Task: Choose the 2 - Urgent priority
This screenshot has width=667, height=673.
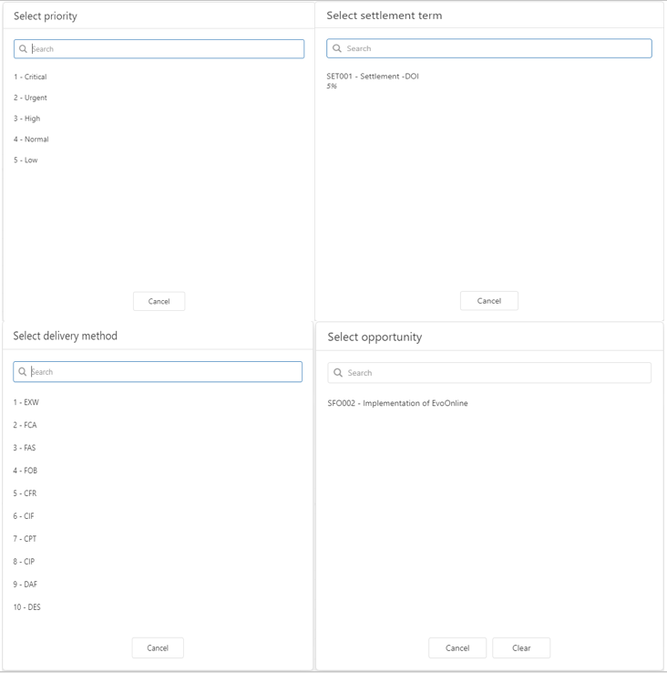Action: click(30, 98)
